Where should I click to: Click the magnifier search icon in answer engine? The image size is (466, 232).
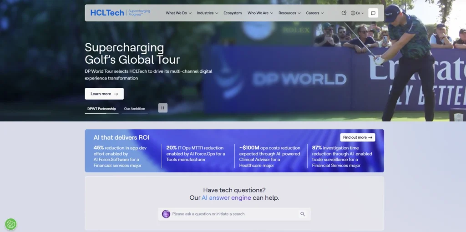[303, 214]
